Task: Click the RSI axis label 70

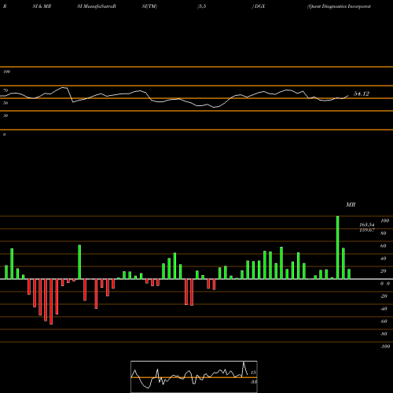Action: [x=6, y=90]
